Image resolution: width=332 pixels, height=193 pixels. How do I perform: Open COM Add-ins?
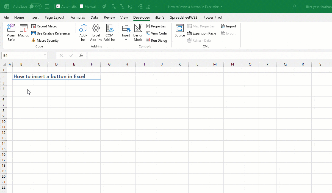[109, 32]
